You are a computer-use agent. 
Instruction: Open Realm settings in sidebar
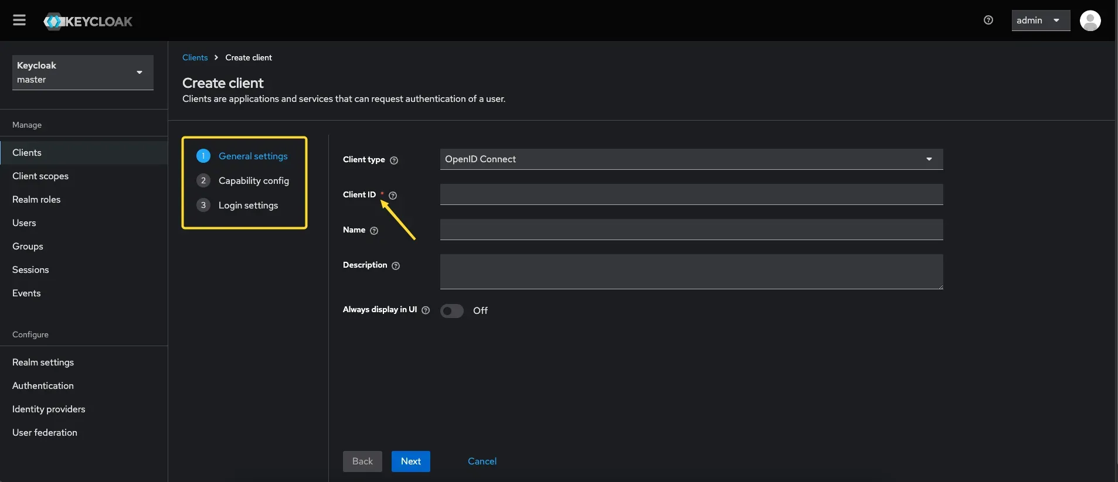43,363
